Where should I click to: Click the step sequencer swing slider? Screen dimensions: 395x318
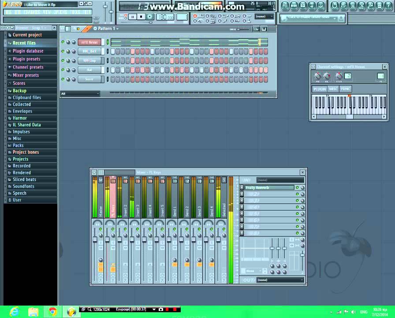point(243,29)
